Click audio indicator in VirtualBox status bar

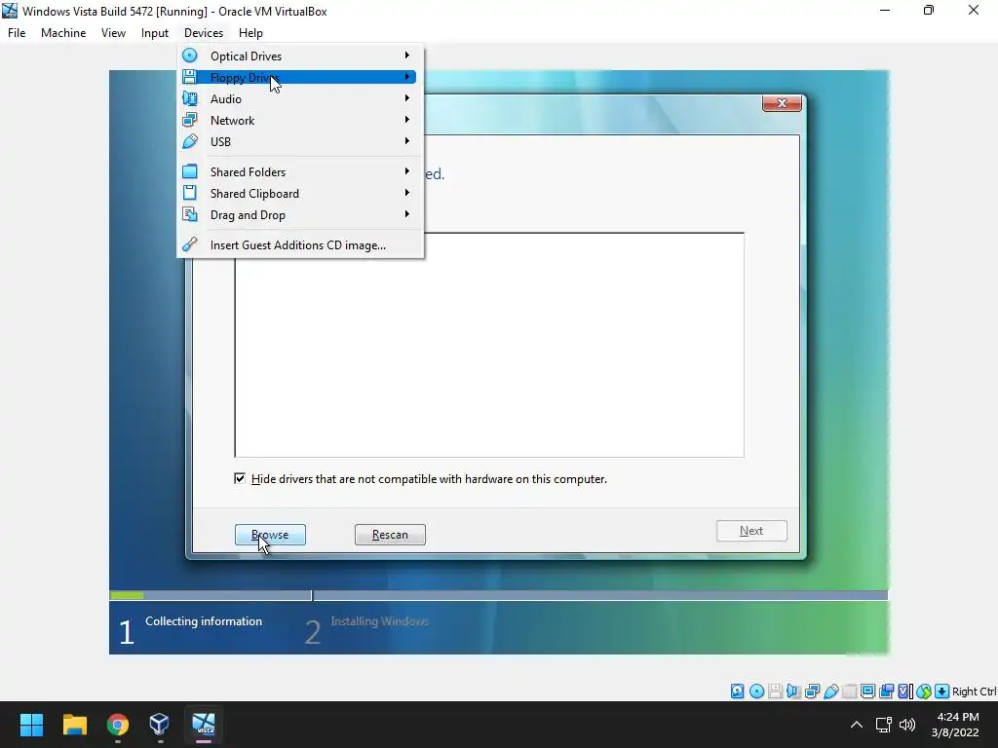[x=793, y=692]
